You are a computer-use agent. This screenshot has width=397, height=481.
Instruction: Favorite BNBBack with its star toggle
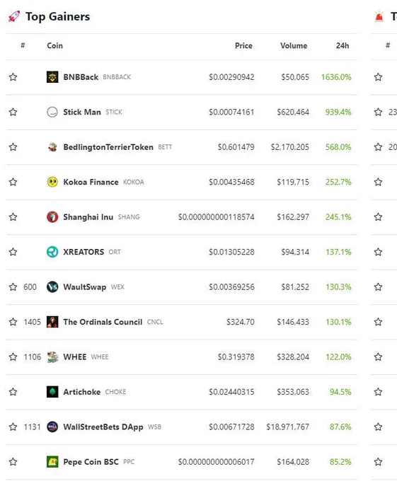coord(13,77)
